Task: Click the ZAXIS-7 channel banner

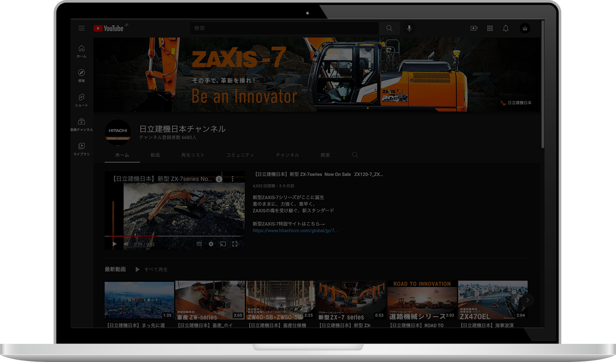Action: tap(317, 74)
